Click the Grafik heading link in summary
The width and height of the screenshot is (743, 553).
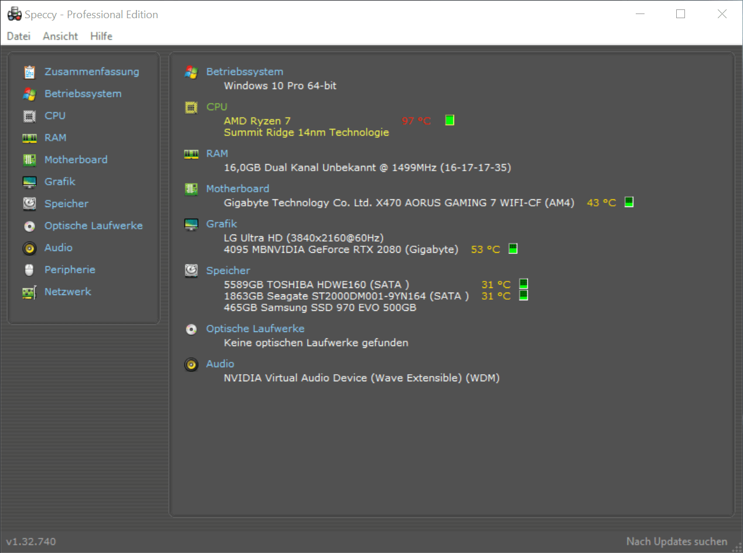click(x=221, y=223)
